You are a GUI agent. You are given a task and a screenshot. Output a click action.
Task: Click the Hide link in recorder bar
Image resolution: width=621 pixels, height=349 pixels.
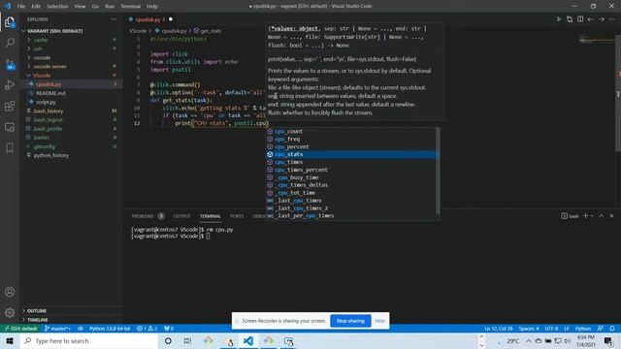coord(379,321)
